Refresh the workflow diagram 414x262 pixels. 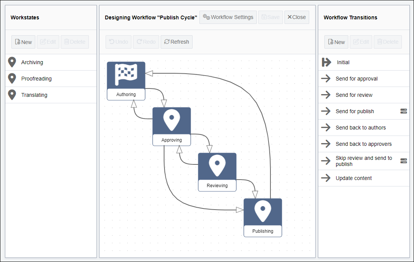[177, 42]
